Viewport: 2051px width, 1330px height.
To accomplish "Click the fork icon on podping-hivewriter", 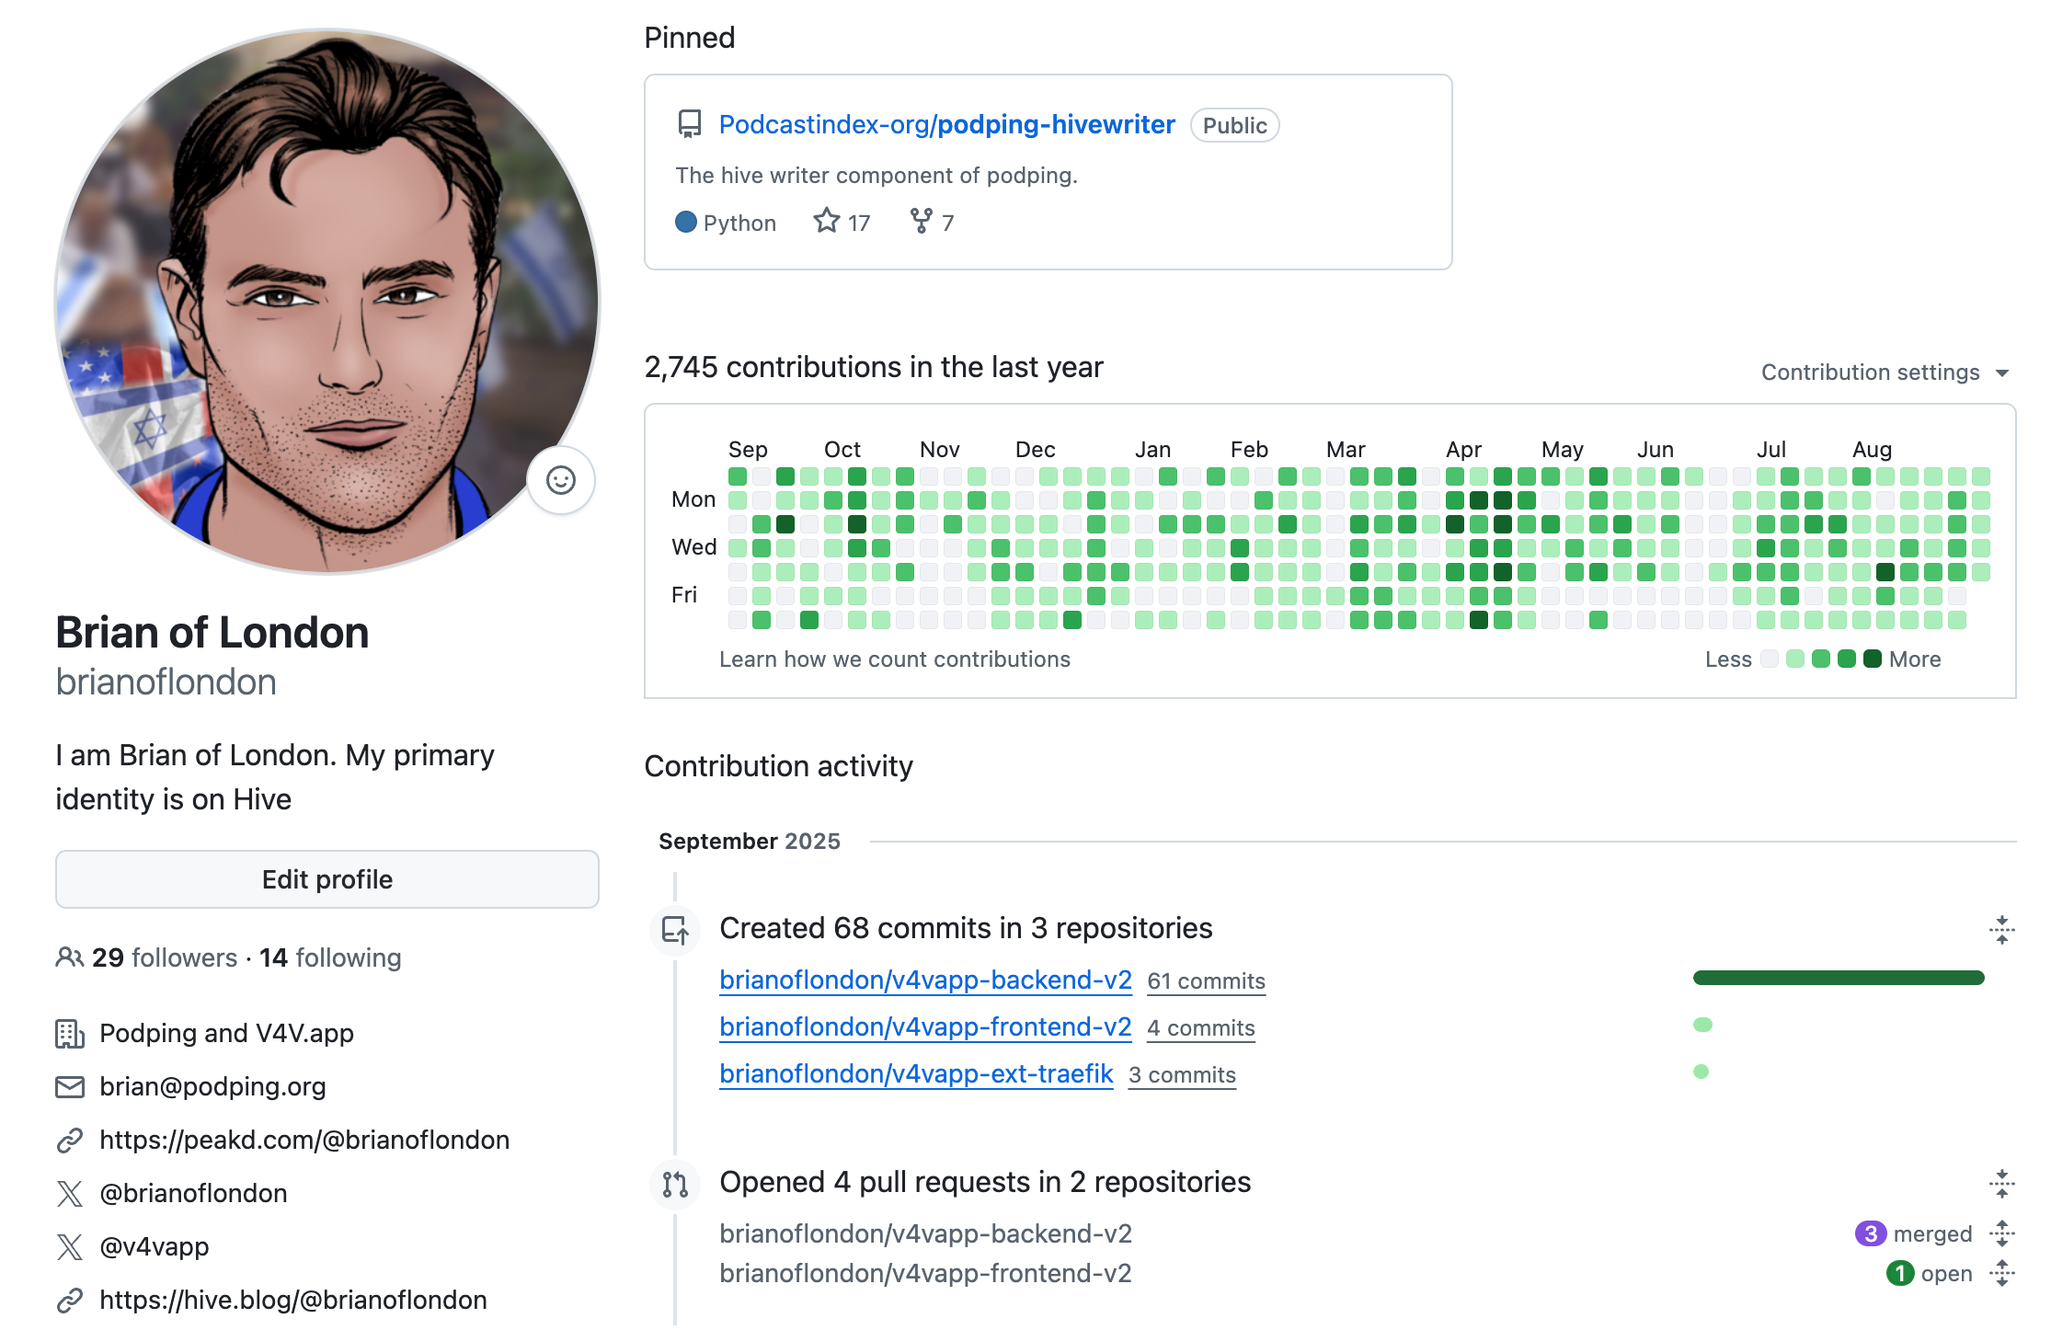I will click(921, 222).
